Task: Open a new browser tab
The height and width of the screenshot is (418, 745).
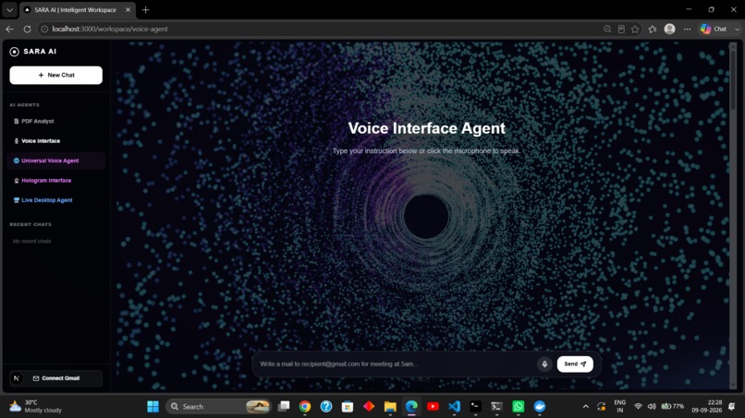Action: click(x=146, y=9)
